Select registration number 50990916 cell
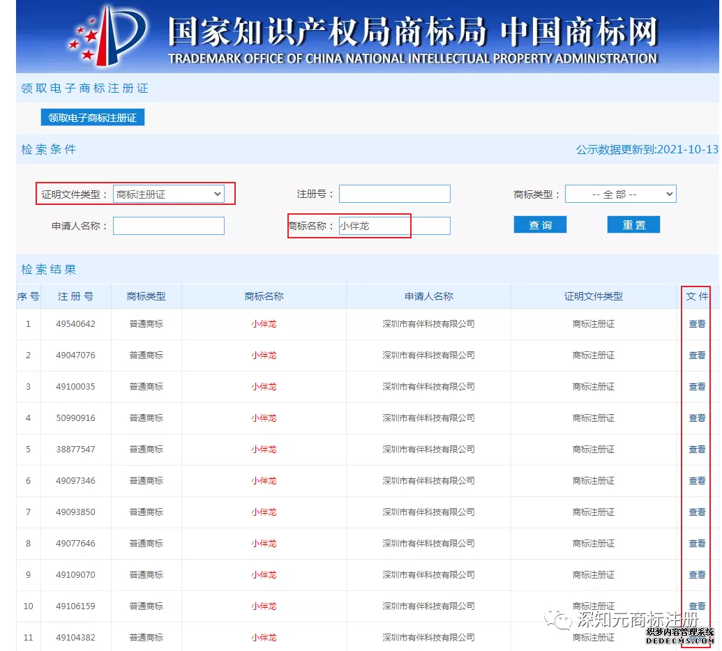722x651 pixels. pyautogui.click(x=75, y=418)
